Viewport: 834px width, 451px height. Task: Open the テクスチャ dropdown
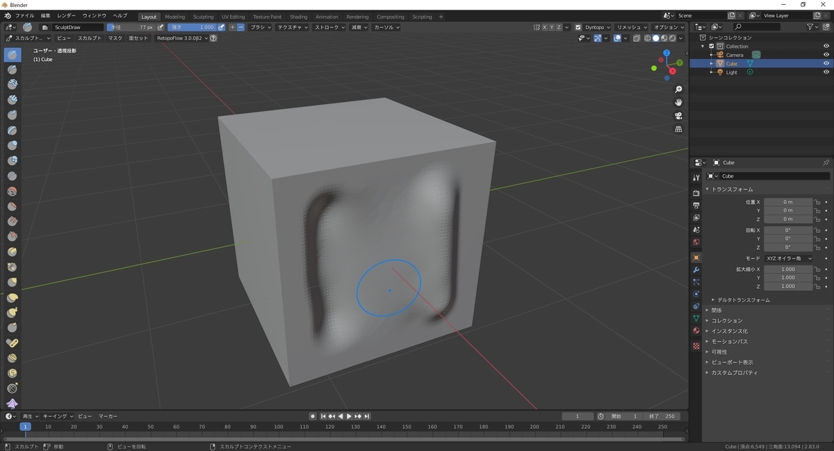293,27
